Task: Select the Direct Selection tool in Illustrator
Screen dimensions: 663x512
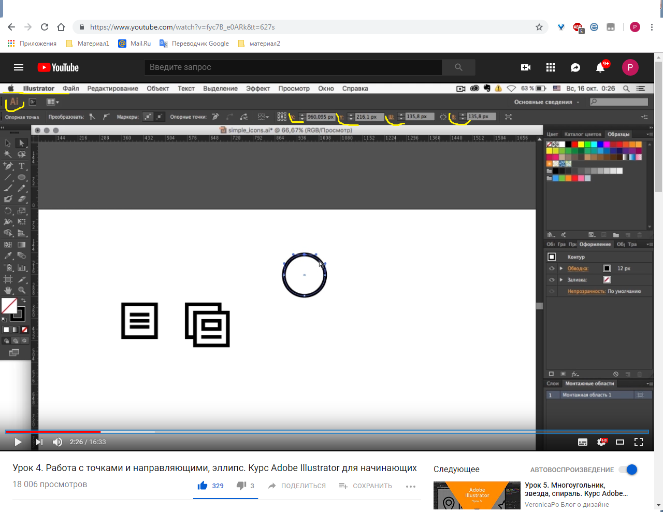Action: pyautogui.click(x=21, y=143)
